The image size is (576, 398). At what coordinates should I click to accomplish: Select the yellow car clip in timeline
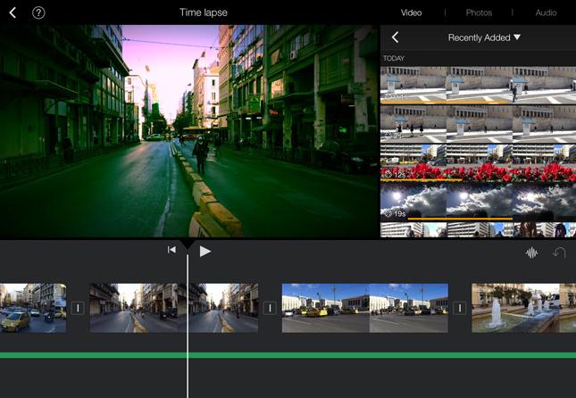coord(33,308)
